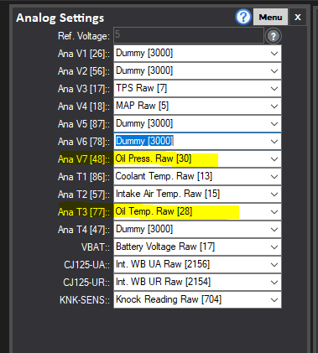Open the blue help icon beside Menu

click(243, 17)
